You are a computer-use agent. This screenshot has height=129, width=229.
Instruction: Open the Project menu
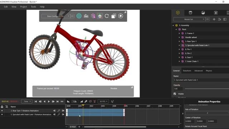24,7
